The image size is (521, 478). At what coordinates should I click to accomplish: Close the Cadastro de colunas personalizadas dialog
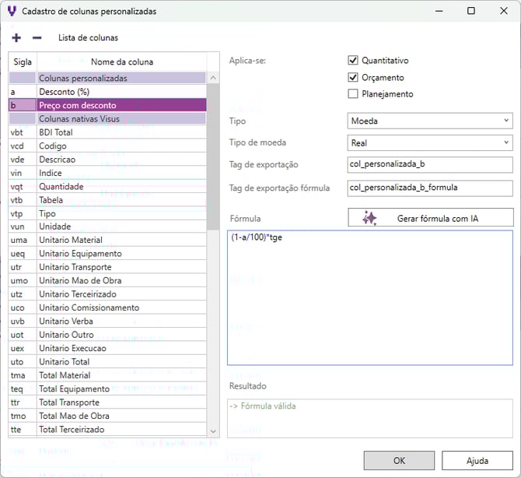(x=502, y=11)
